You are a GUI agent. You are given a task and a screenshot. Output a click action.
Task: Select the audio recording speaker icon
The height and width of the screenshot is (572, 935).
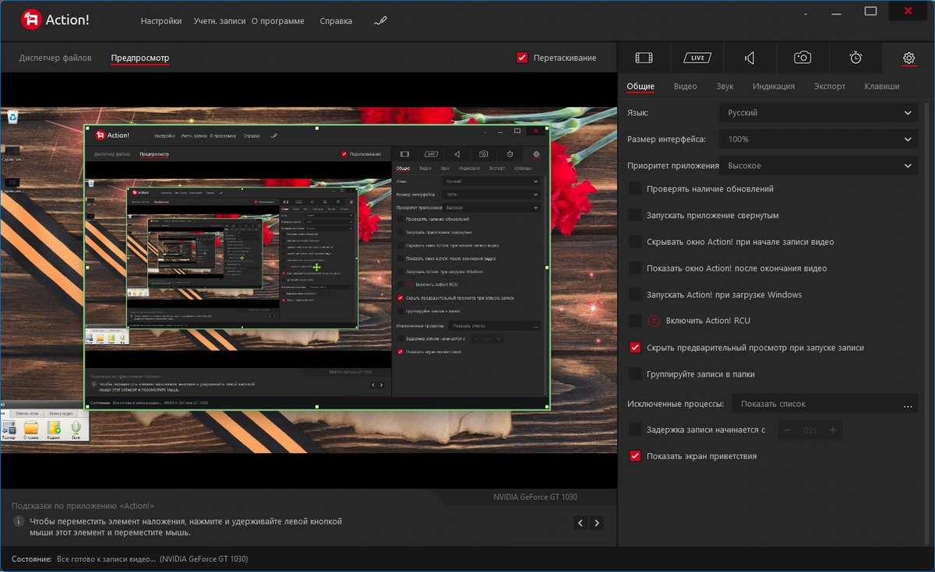750,58
